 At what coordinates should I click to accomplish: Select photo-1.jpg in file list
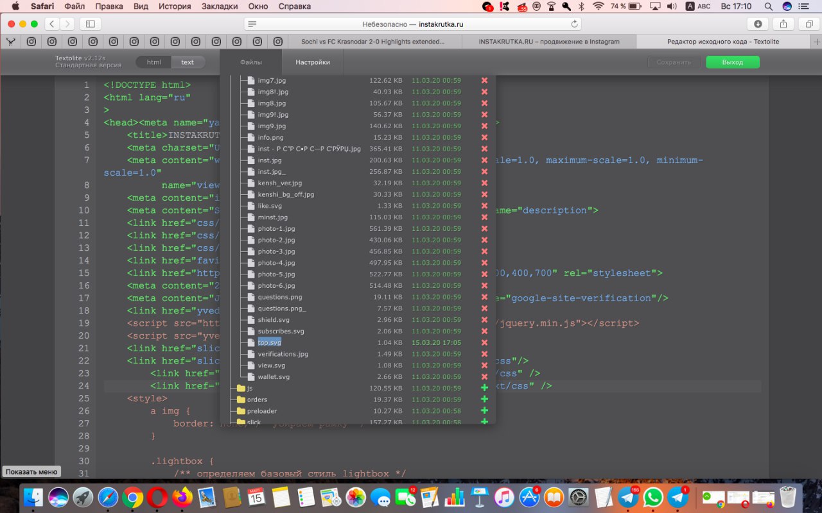276,228
